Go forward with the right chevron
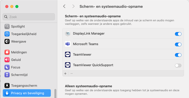The width and height of the screenshot is (189, 98). click(73, 6)
